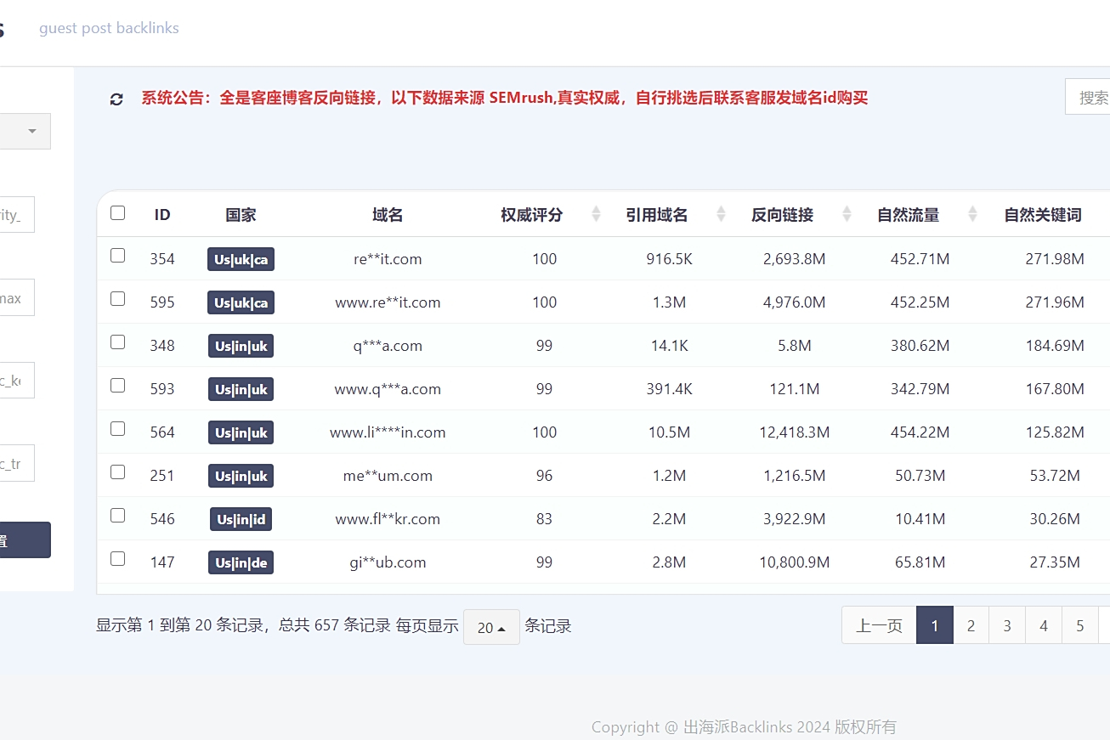Check the row with ID 147
The image size is (1110, 740).
coord(118,559)
